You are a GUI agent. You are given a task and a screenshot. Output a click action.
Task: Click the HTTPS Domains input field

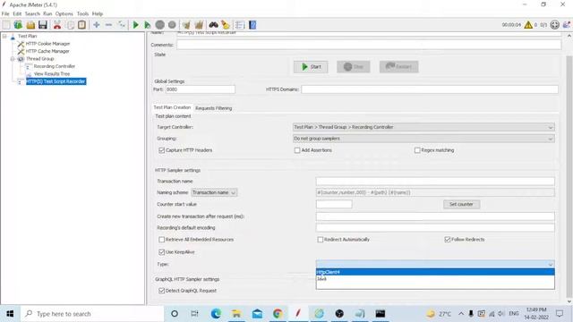pyautogui.click(x=430, y=89)
